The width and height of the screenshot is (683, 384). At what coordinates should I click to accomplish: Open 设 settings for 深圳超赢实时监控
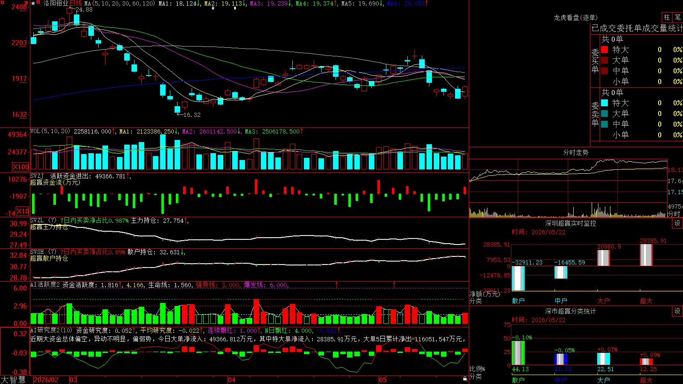point(677,223)
